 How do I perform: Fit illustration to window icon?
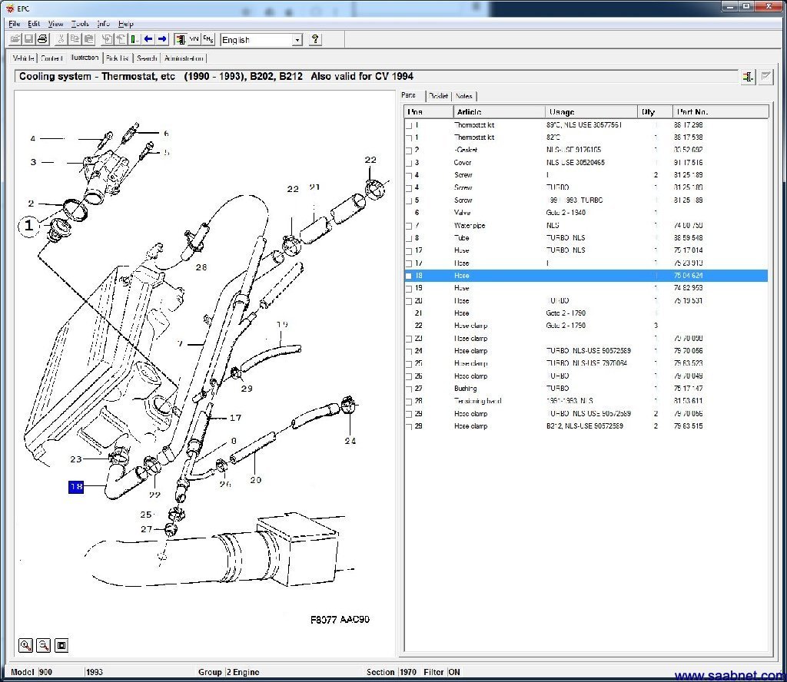click(61, 645)
